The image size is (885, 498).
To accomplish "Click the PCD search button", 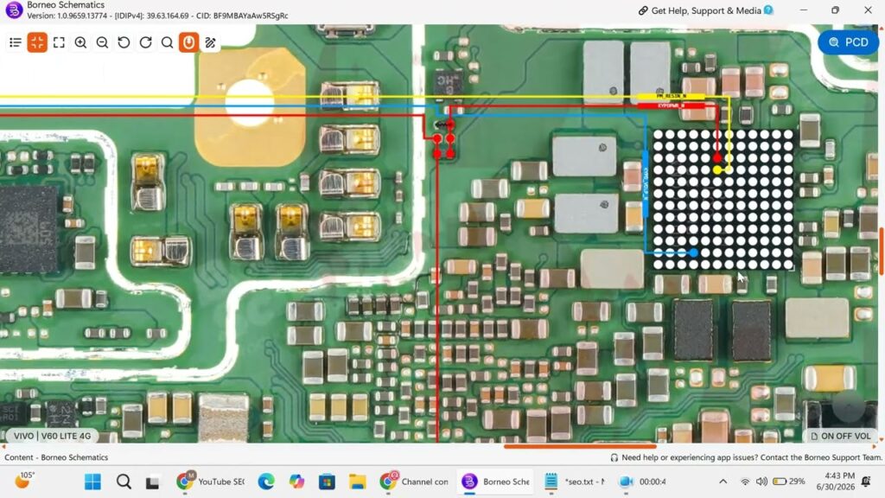I will click(848, 42).
